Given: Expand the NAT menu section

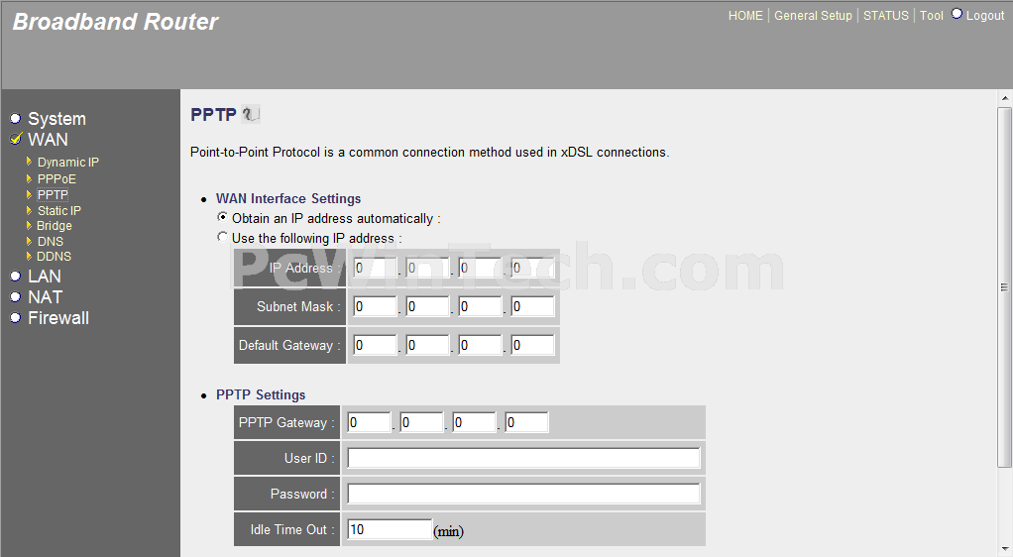Looking at the screenshot, I should [x=45, y=297].
